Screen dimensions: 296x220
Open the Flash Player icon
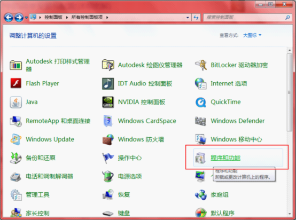point(15,83)
